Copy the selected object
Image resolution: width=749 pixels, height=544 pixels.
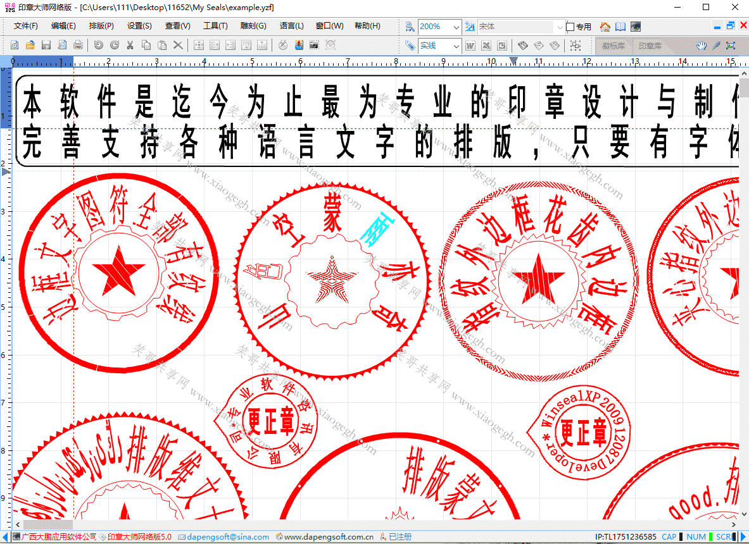(x=146, y=46)
